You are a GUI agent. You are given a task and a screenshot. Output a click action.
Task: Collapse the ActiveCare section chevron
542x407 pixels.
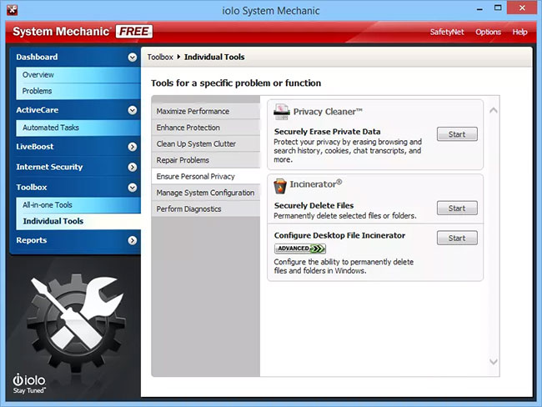coord(132,110)
